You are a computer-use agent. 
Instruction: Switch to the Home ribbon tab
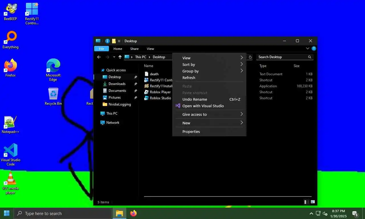coord(118,49)
